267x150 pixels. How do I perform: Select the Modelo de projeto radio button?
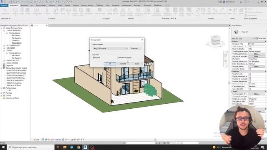[x=118, y=57]
